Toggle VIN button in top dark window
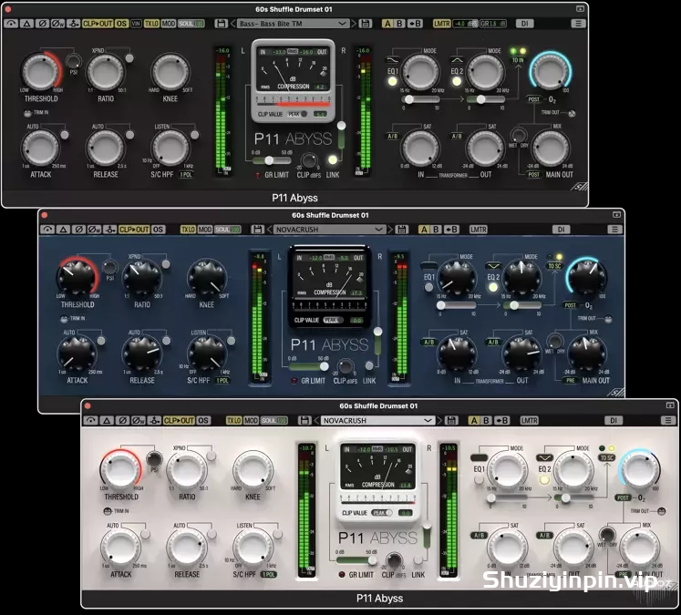This screenshot has height=615, width=681. [x=136, y=24]
